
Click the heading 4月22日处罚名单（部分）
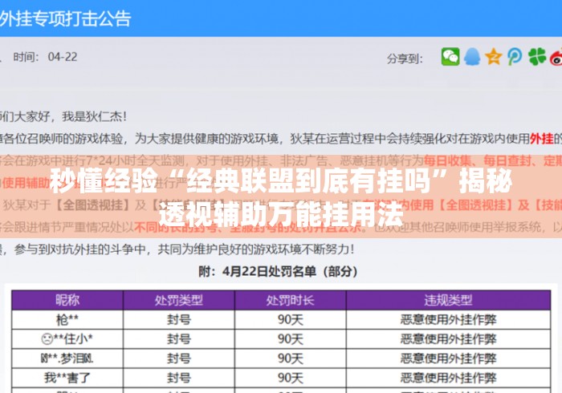click(278, 271)
